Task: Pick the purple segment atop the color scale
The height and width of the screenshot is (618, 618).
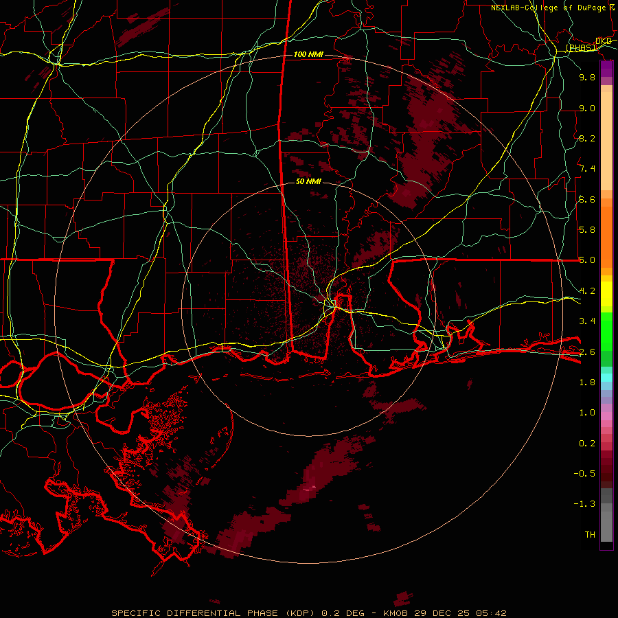Action: click(606, 69)
